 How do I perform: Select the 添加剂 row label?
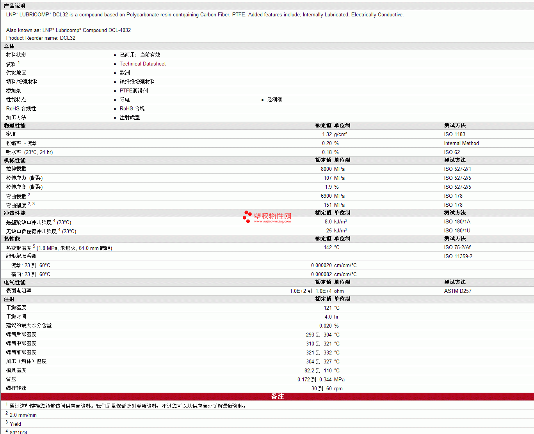point(14,90)
